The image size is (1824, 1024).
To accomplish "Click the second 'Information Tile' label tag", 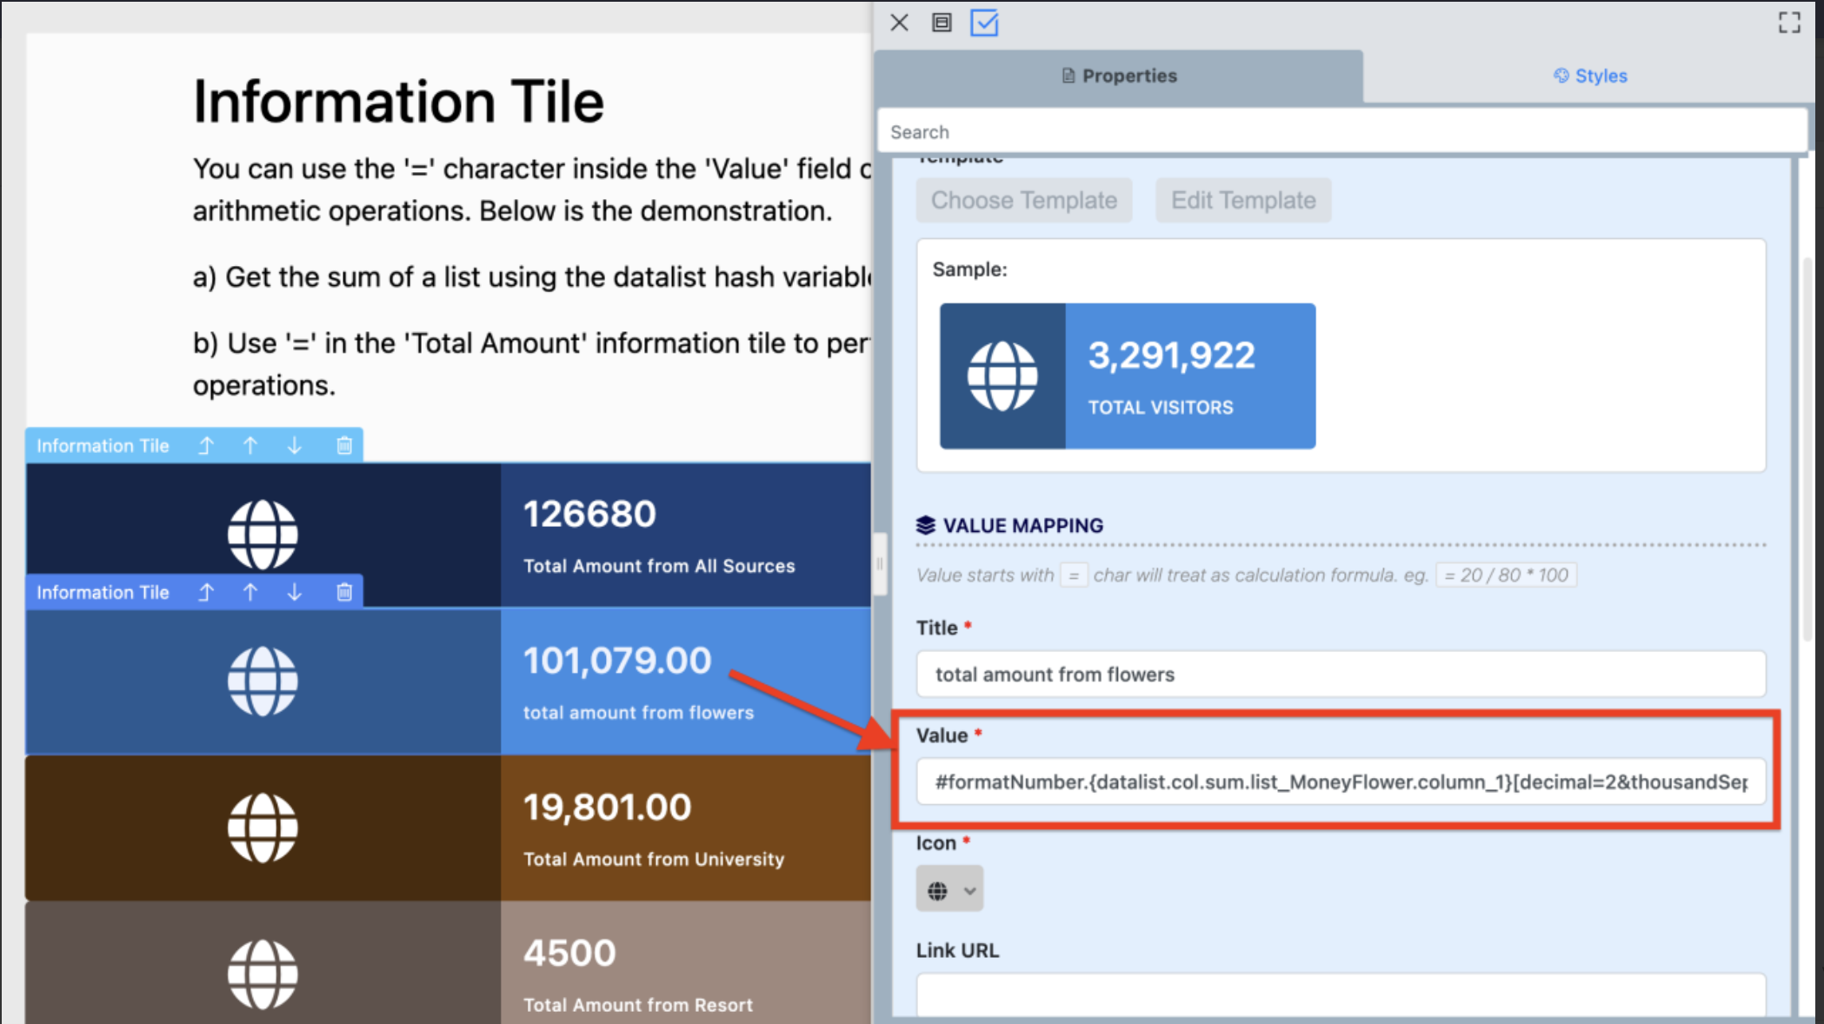I will pos(103,592).
